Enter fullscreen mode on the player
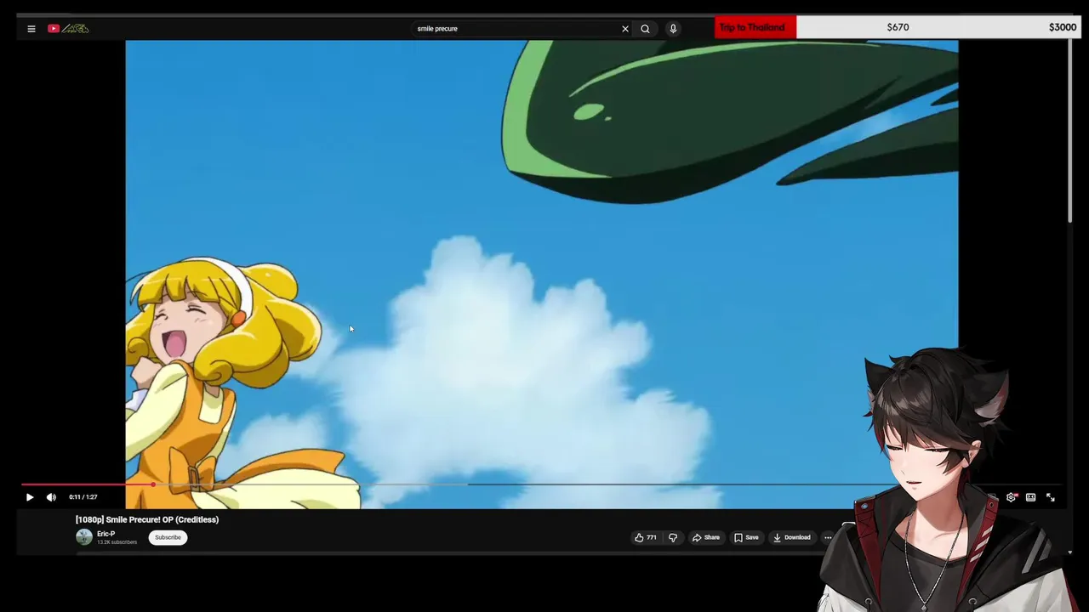Image resolution: width=1089 pixels, height=612 pixels. point(1051,497)
